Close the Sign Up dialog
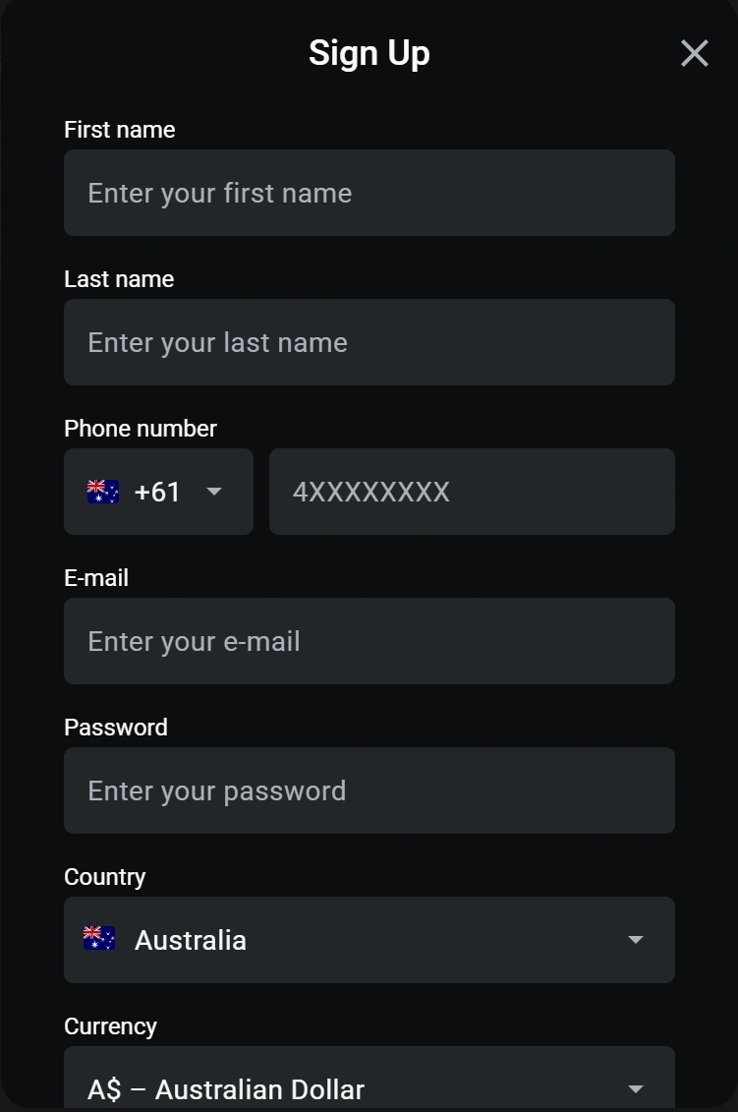The width and height of the screenshot is (738, 1112). coord(695,53)
